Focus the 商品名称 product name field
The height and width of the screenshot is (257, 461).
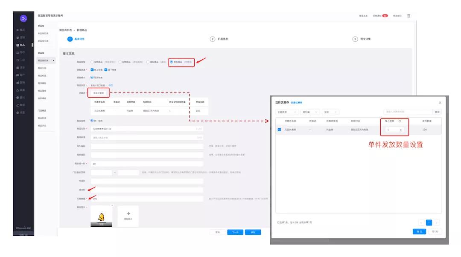point(147,129)
